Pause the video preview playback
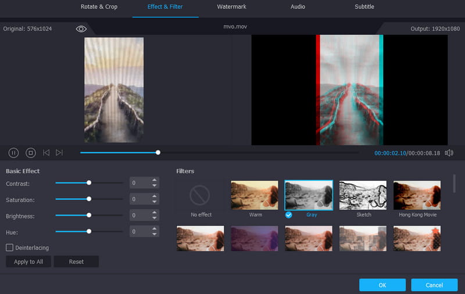465x294 pixels. click(x=13, y=153)
